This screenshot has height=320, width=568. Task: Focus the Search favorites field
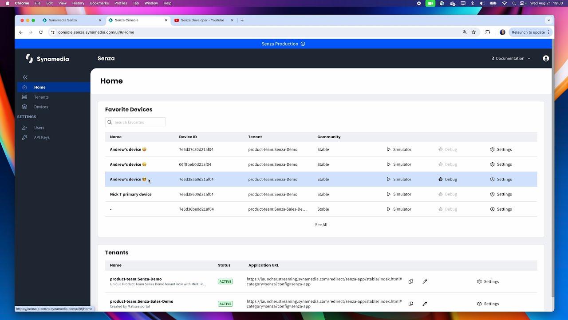point(135,122)
